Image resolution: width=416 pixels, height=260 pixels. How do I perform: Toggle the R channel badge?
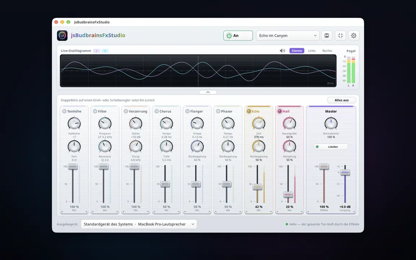(x=105, y=51)
